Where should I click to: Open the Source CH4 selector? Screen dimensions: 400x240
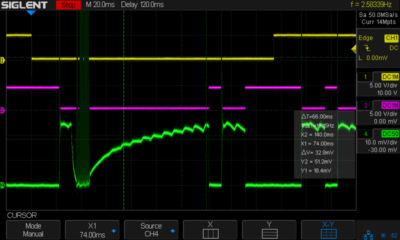(151, 230)
